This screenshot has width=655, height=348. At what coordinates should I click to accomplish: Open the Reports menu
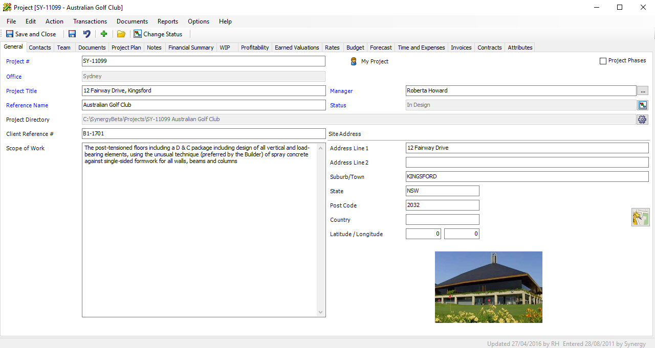(x=168, y=21)
